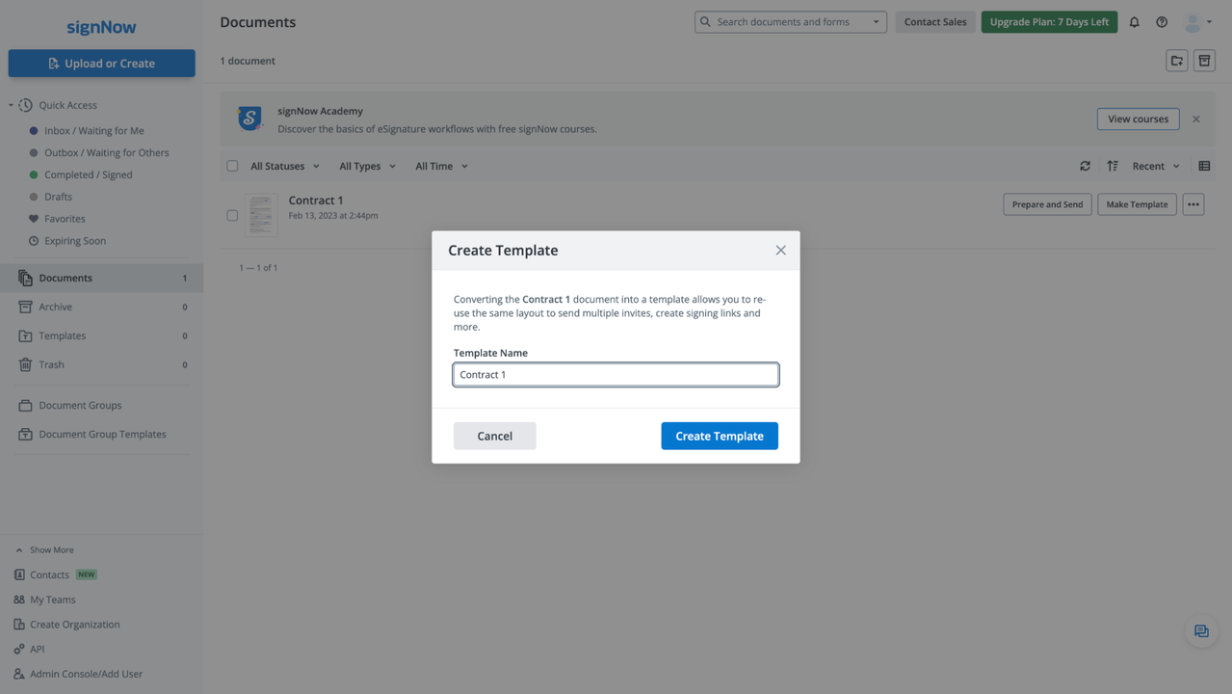Click inside the Template Name input field
1232x694 pixels.
click(x=616, y=374)
